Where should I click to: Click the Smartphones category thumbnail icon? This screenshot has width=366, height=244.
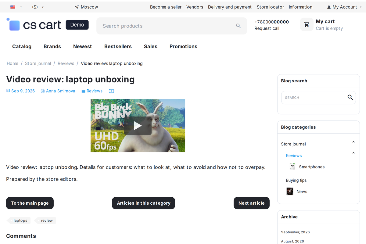(x=292, y=167)
